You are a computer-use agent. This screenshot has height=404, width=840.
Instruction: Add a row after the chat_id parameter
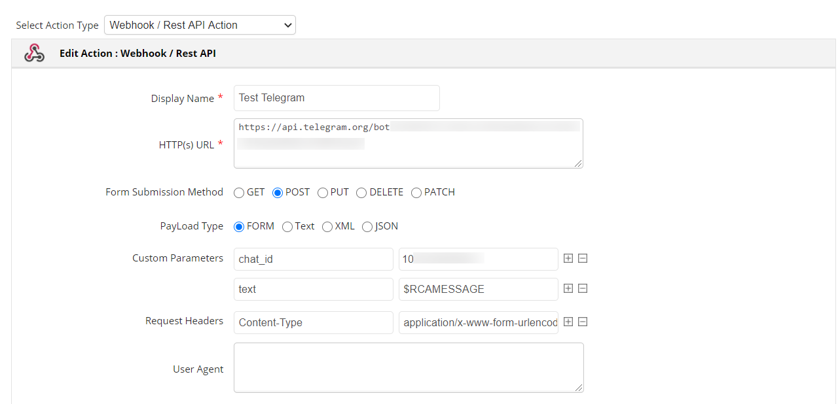(568, 258)
